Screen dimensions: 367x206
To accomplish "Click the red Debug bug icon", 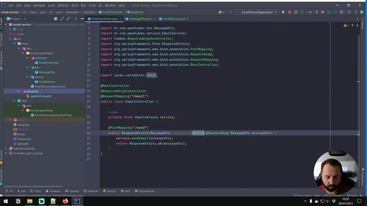I will (290, 12).
